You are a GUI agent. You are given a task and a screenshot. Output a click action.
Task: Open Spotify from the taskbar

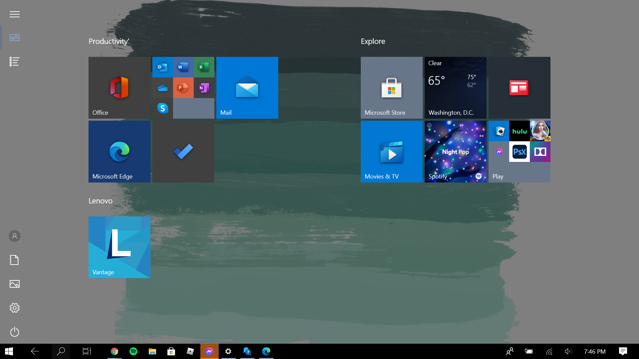tap(133, 351)
